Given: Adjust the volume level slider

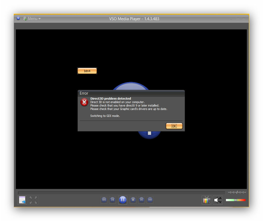Looking at the screenshot, I should [236, 200].
